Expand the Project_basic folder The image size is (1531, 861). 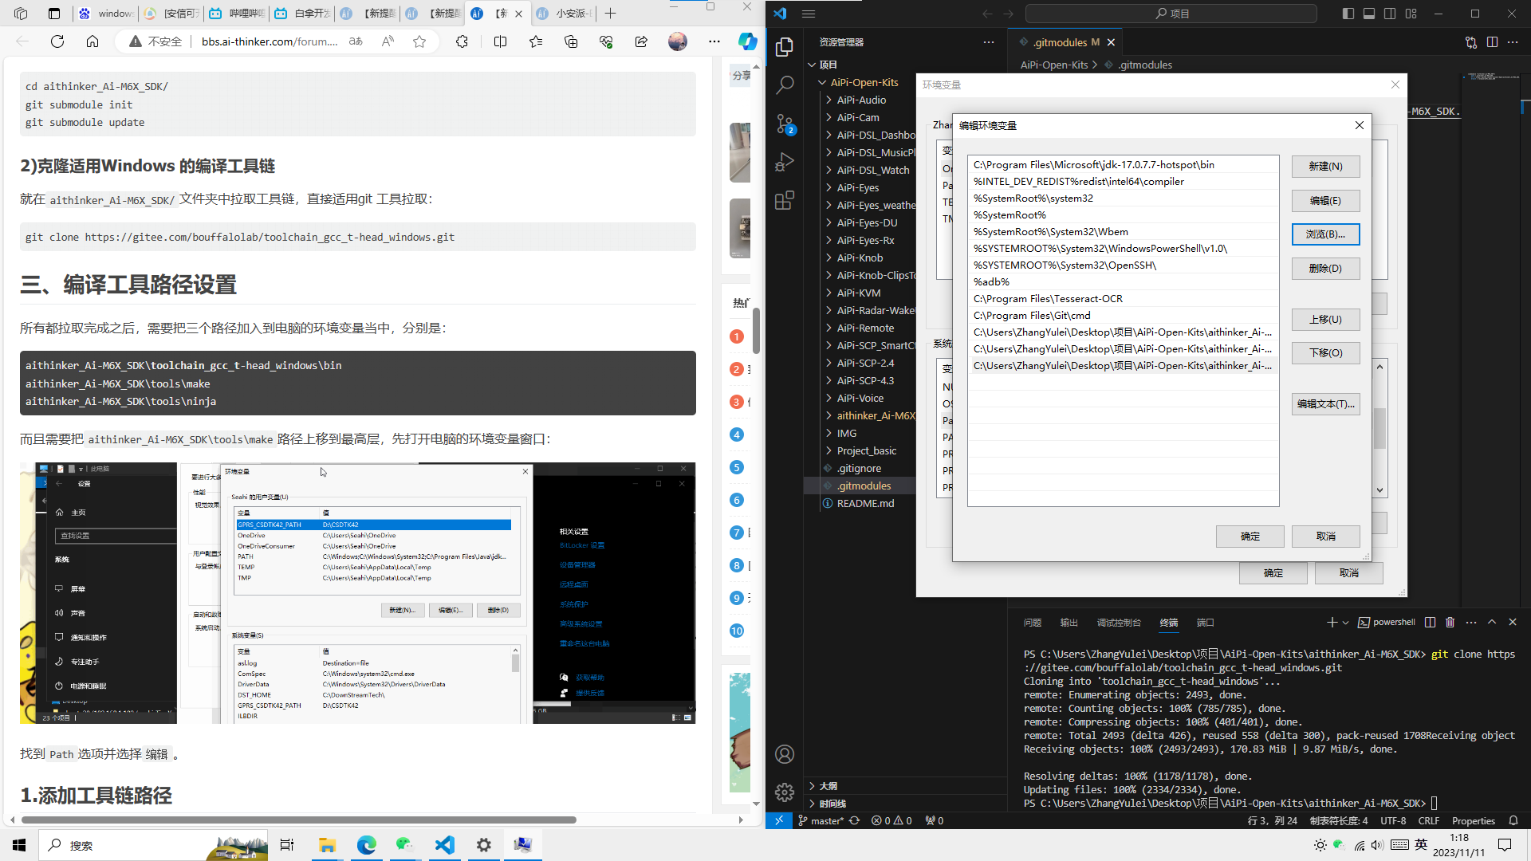867,450
